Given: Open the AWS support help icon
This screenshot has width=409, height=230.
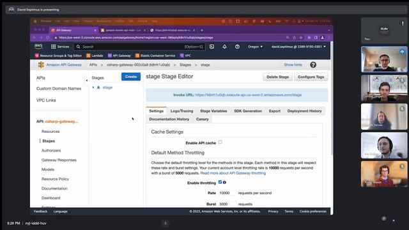Looking at the screenshot, I should point(237,47).
